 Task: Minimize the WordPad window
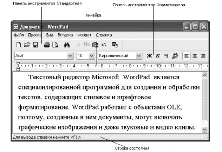[187, 26]
